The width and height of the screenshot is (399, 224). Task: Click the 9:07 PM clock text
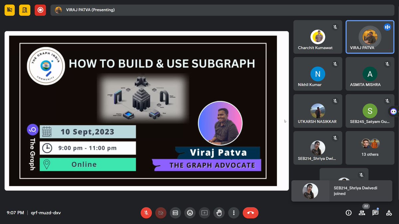pyautogui.click(x=15, y=213)
